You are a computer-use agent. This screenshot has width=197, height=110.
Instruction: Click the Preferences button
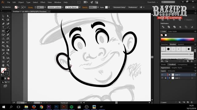133,7
